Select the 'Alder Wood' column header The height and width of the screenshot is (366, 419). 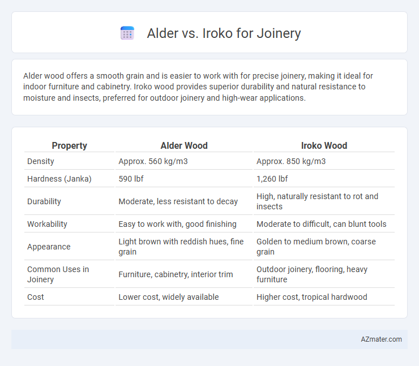click(184, 145)
